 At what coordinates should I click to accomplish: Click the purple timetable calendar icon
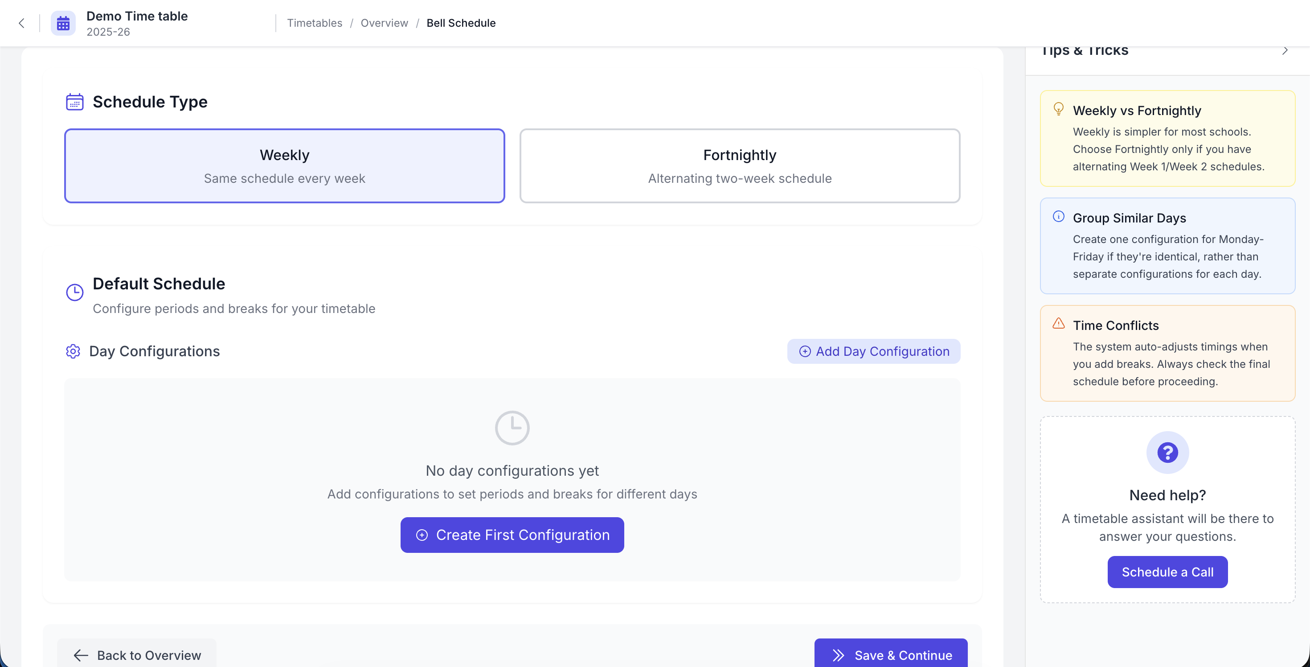[x=63, y=23]
